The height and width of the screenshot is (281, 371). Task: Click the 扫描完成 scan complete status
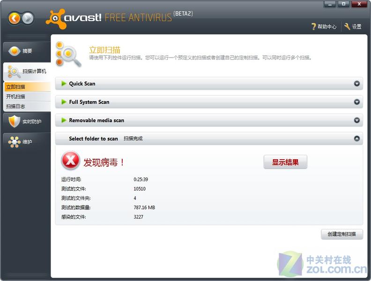(133, 139)
